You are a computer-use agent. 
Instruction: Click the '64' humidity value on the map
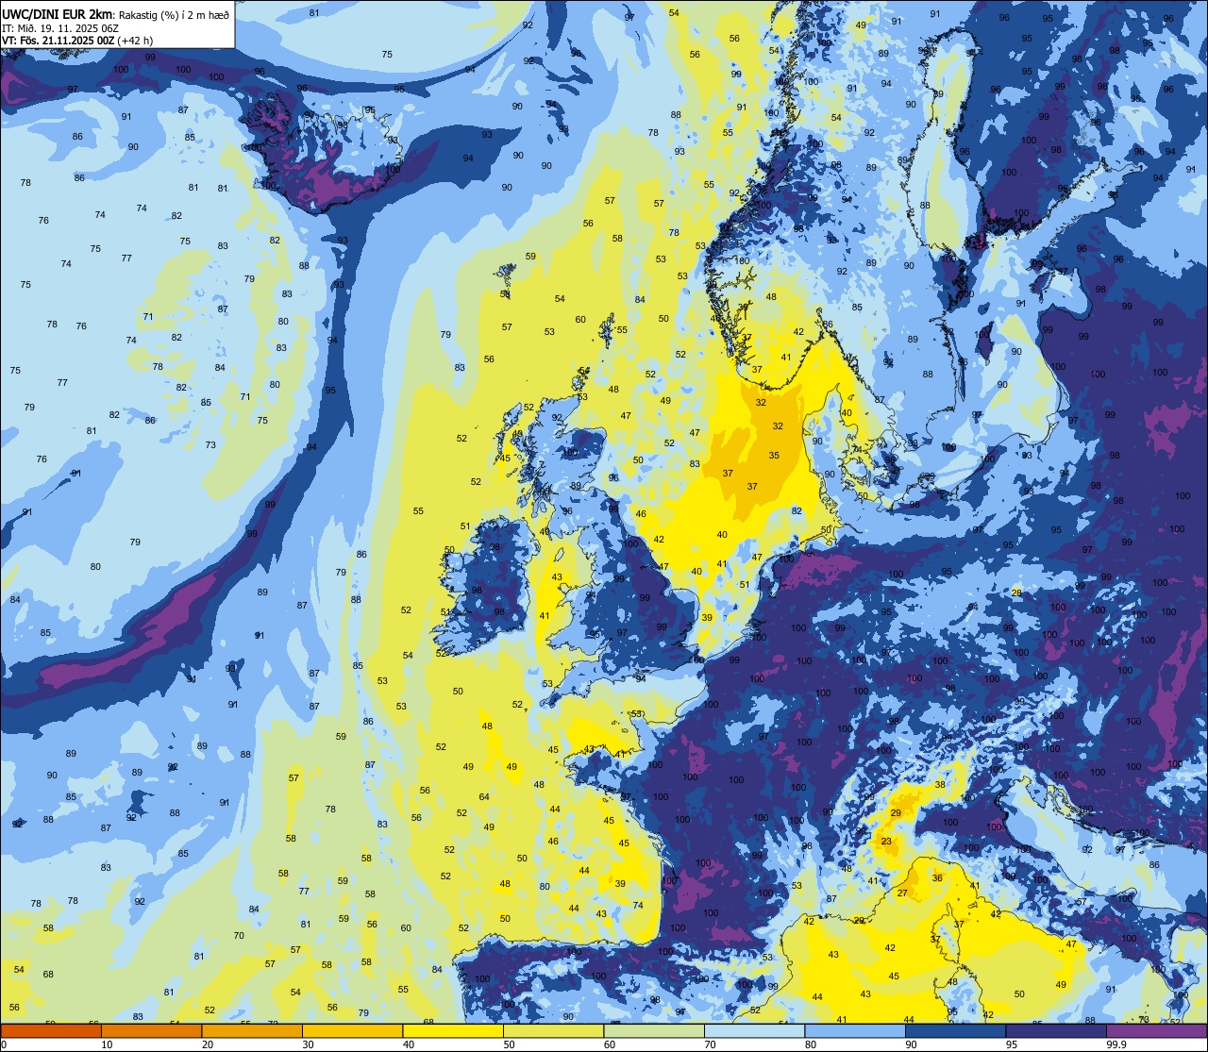tap(484, 797)
